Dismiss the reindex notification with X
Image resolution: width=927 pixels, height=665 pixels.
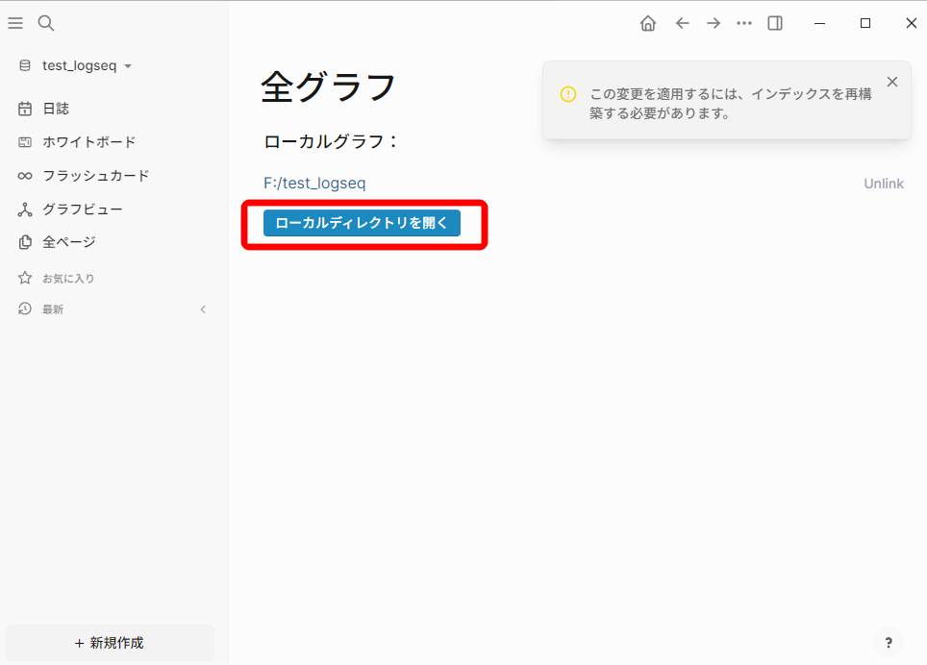(892, 82)
